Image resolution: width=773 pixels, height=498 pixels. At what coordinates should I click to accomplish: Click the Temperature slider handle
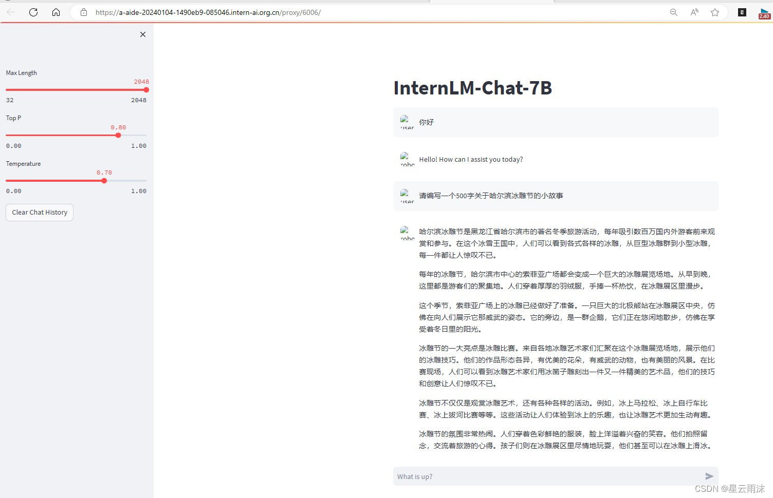tap(104, 181)
